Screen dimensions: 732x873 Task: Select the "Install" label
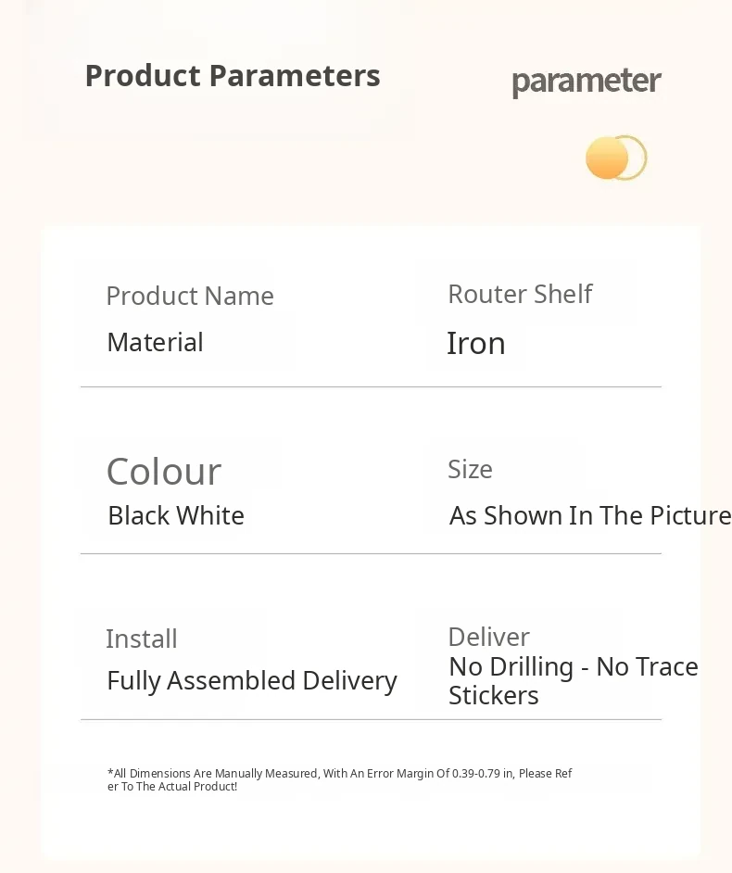[x=141, y=639]
